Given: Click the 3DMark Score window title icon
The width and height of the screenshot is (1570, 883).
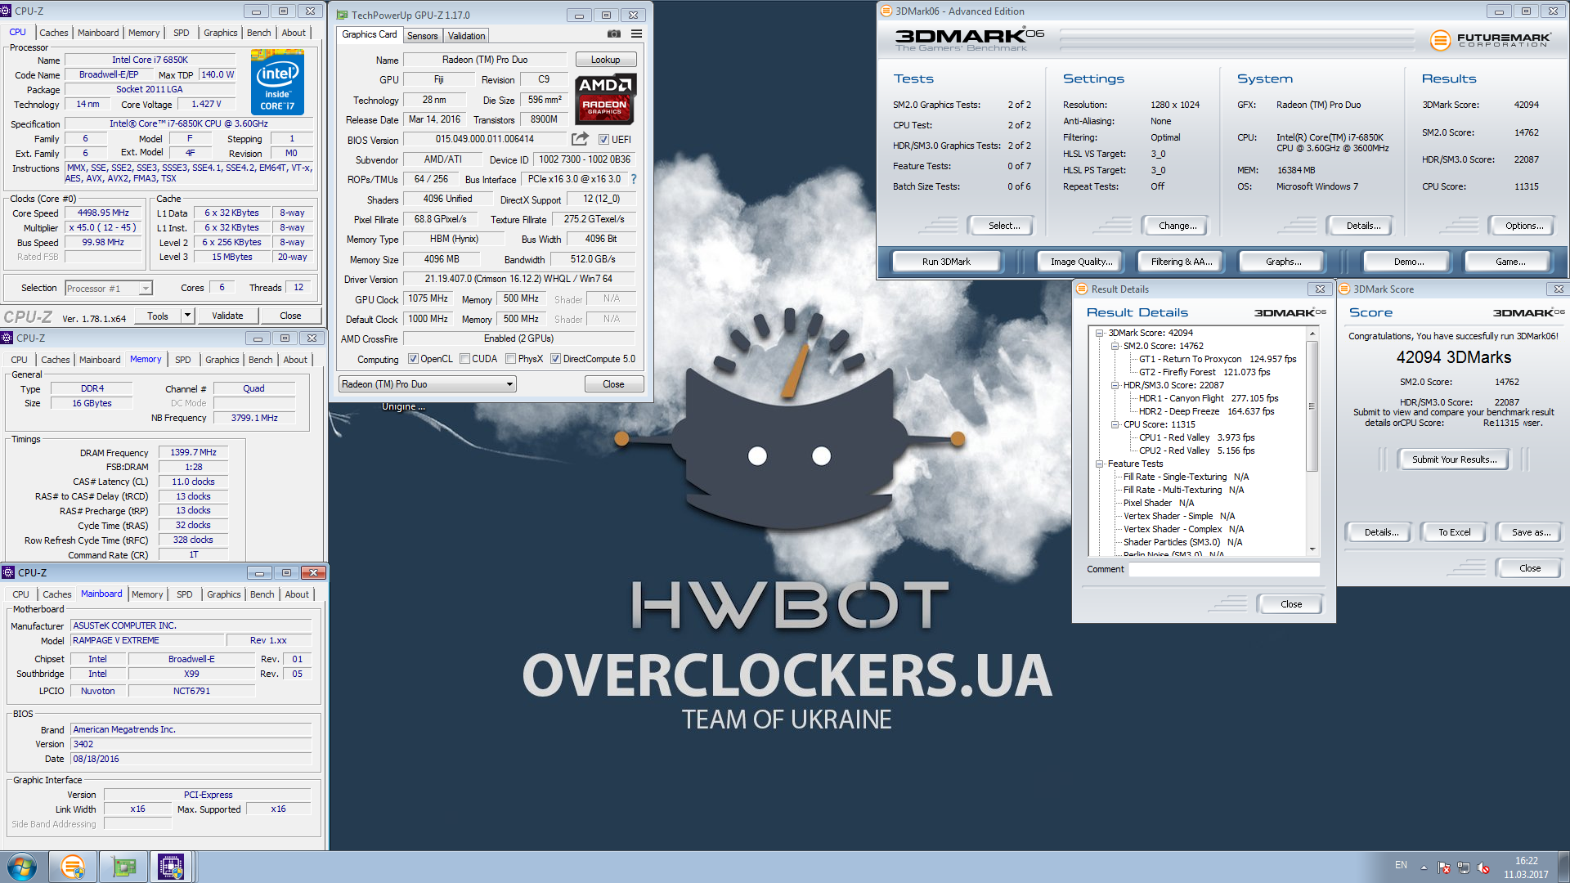Looking at the screenshot, I should [1344, 289].
